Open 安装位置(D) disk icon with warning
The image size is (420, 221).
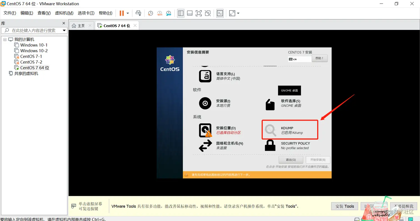pyautogui.click(x=205, y=130)
